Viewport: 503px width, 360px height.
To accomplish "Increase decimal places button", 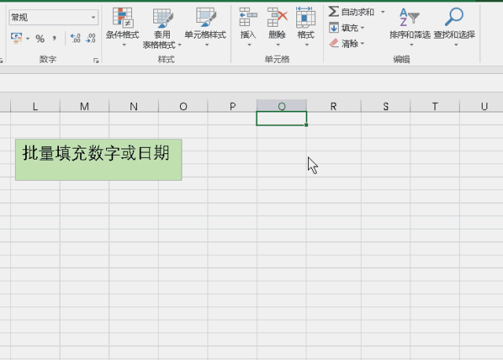I will point(75,39).
